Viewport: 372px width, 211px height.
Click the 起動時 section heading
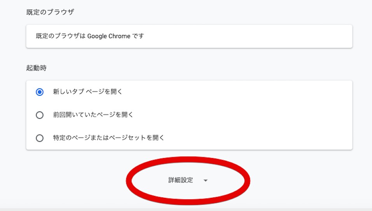pyautogui.click(x=36, y=68)
